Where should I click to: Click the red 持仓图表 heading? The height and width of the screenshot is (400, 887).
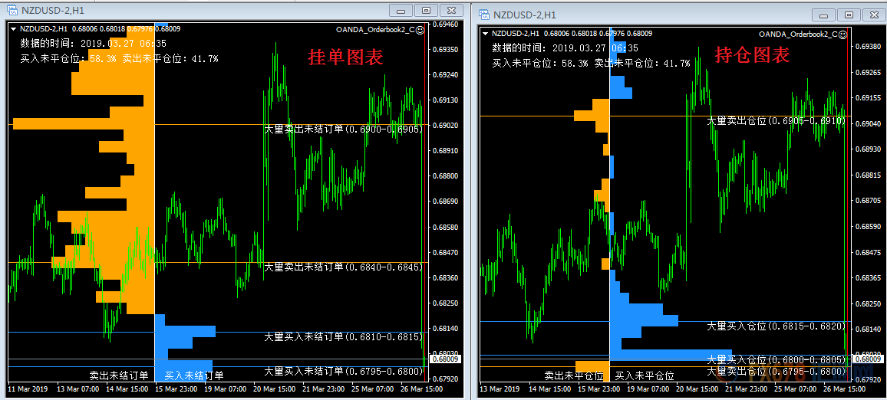(x=753, y=55)
